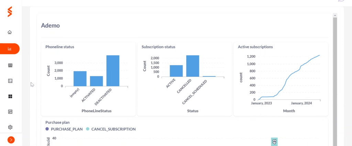Click the form list icon in the sidebar
352x146 pixels.
click(10, 81)
